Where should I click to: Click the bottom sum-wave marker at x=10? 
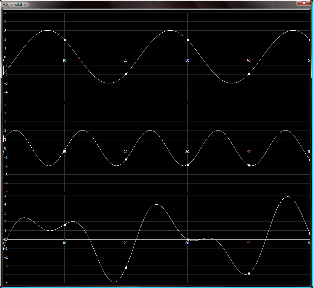tap(64, 225)
